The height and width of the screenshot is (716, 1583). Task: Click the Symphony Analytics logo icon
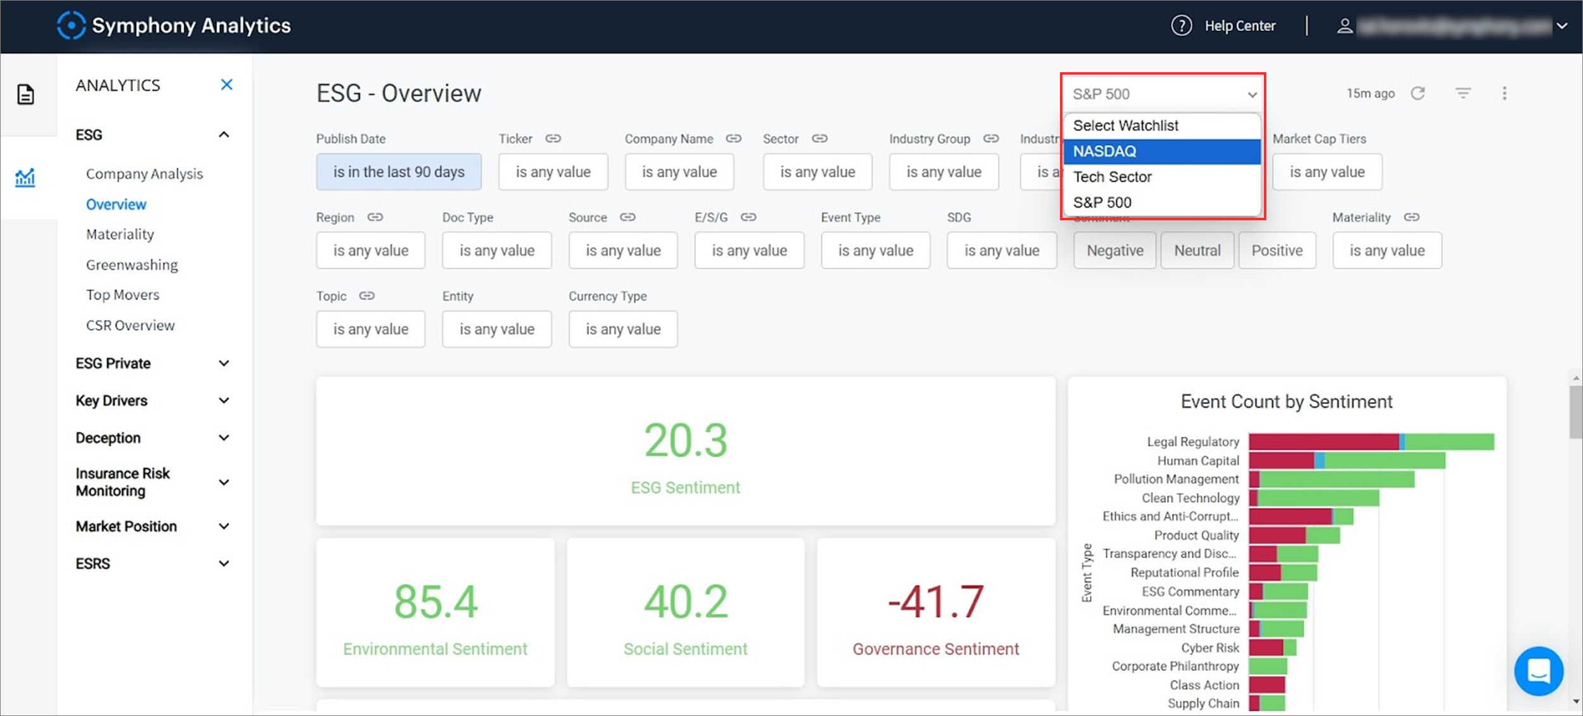click(71, 25)
